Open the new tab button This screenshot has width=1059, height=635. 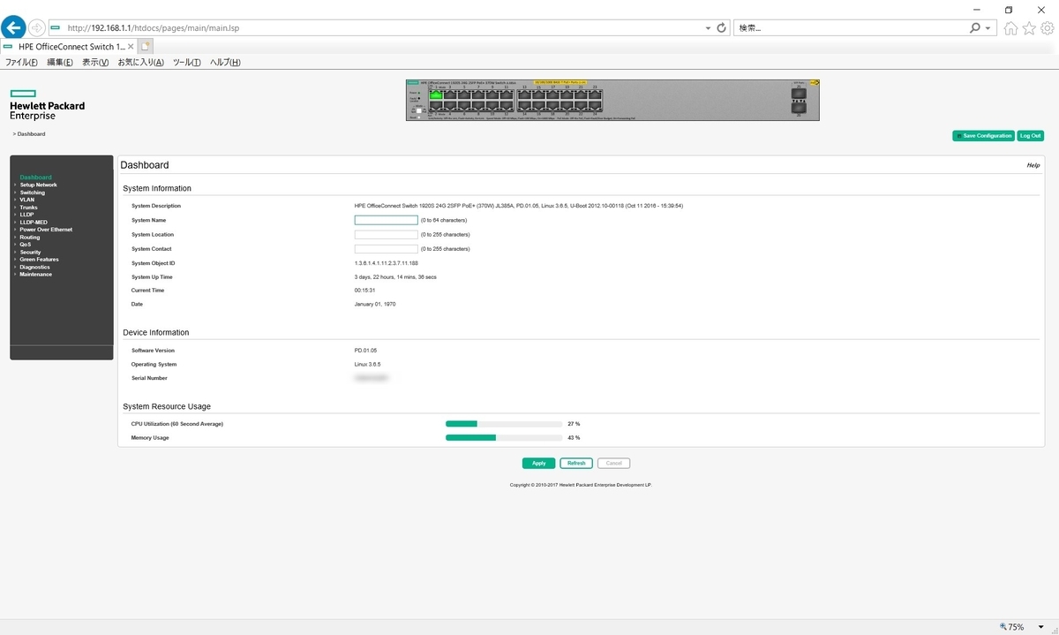click(146, 46)
